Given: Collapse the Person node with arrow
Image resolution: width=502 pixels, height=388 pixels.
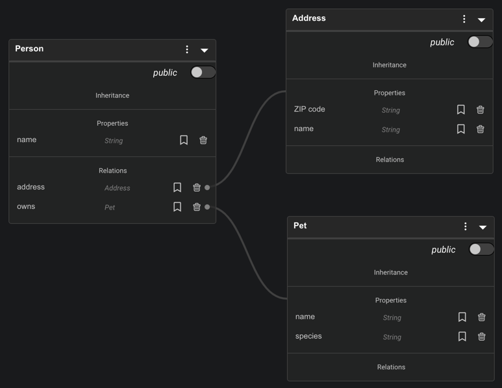Looking at the screenshot, I should click(205, 50).
